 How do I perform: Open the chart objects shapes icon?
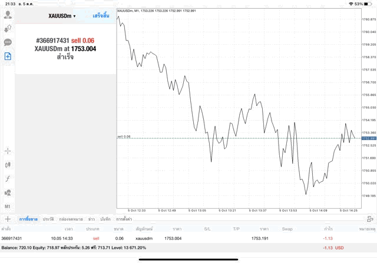pos(8,192)
